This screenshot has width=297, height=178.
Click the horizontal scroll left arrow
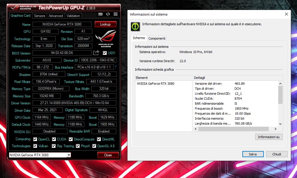pos(196,129)
